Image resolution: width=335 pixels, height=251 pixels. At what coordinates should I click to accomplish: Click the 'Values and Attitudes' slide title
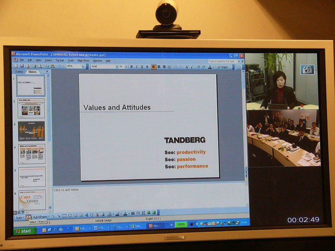117,108
